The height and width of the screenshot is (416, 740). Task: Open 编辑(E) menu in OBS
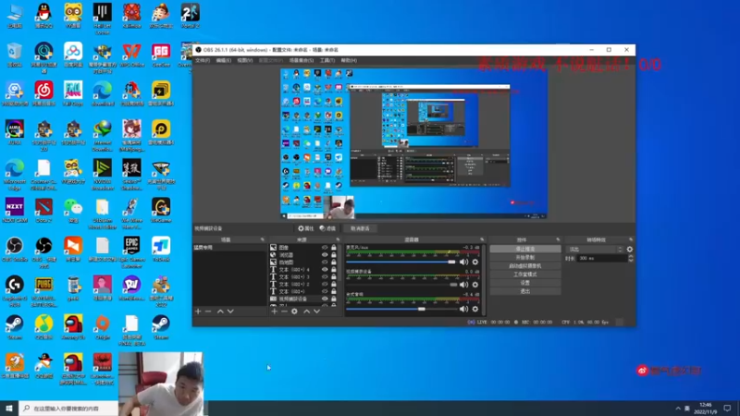(x=223, y=60)
